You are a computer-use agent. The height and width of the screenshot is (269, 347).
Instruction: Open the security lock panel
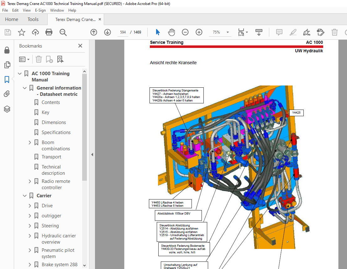point(7,50)
